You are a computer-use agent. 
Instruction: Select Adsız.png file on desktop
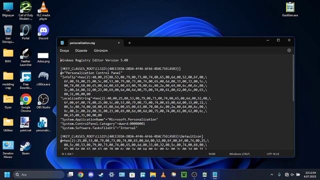43,57
